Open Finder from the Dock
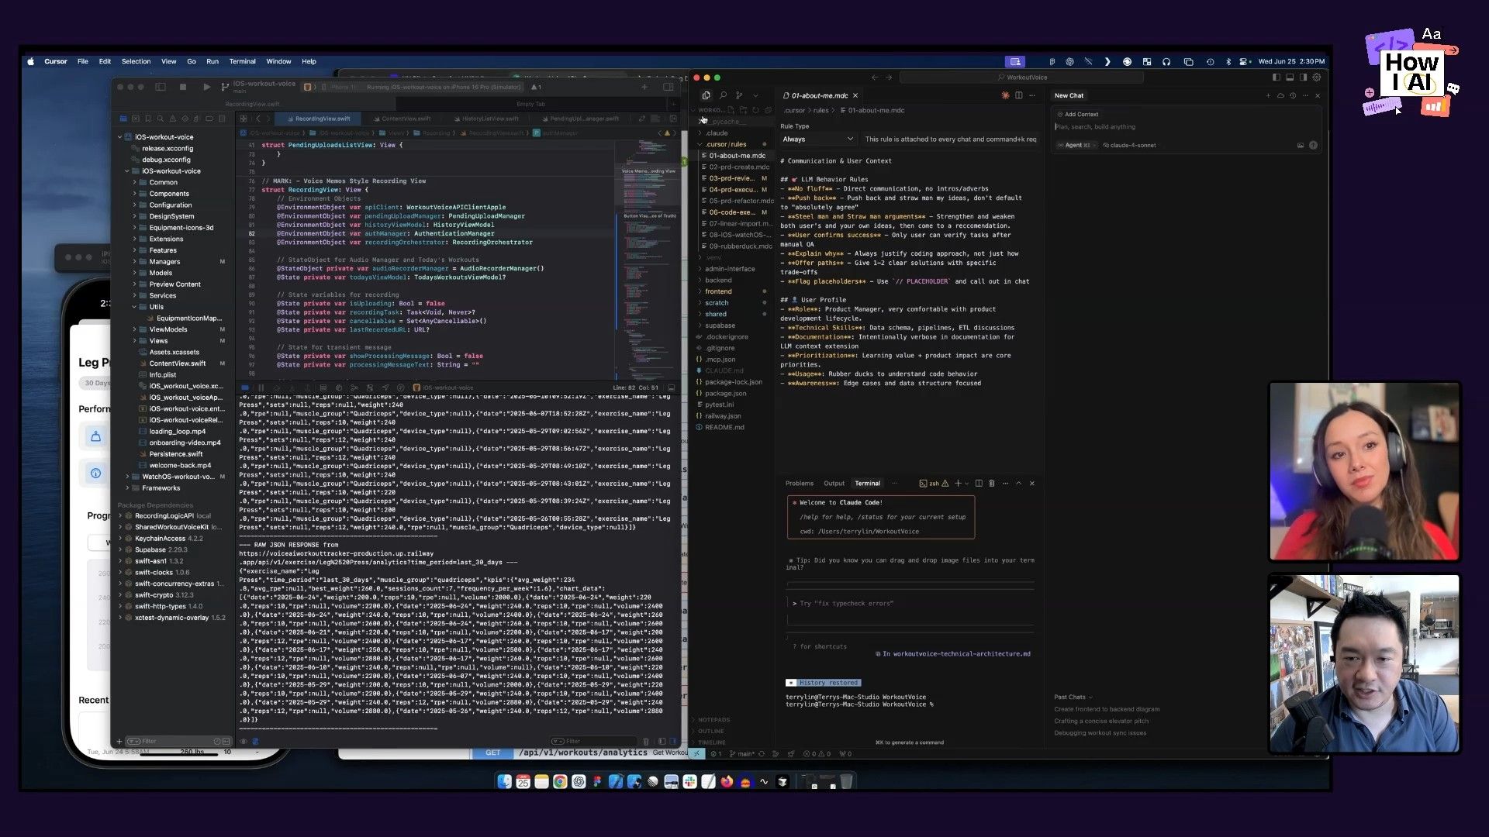 tap(504, 781)
